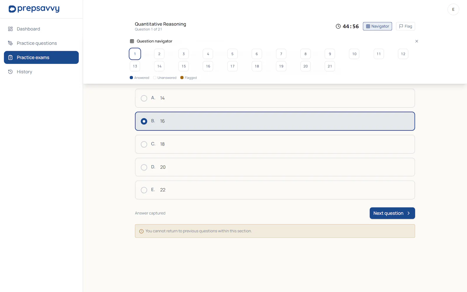This screenshot has width=467, height=292.
Task: Click the cannot return warning message
Action: (198, 231)
